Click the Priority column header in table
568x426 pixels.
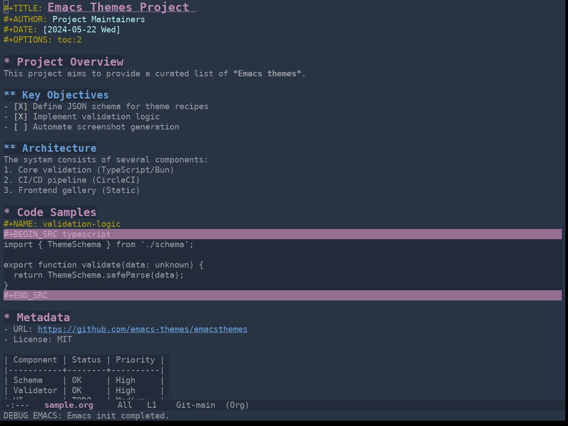(x=135, y=360)
